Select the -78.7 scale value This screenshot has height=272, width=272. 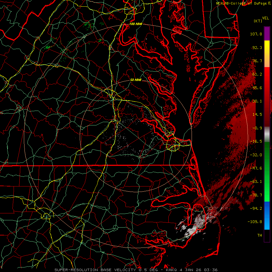256,195
